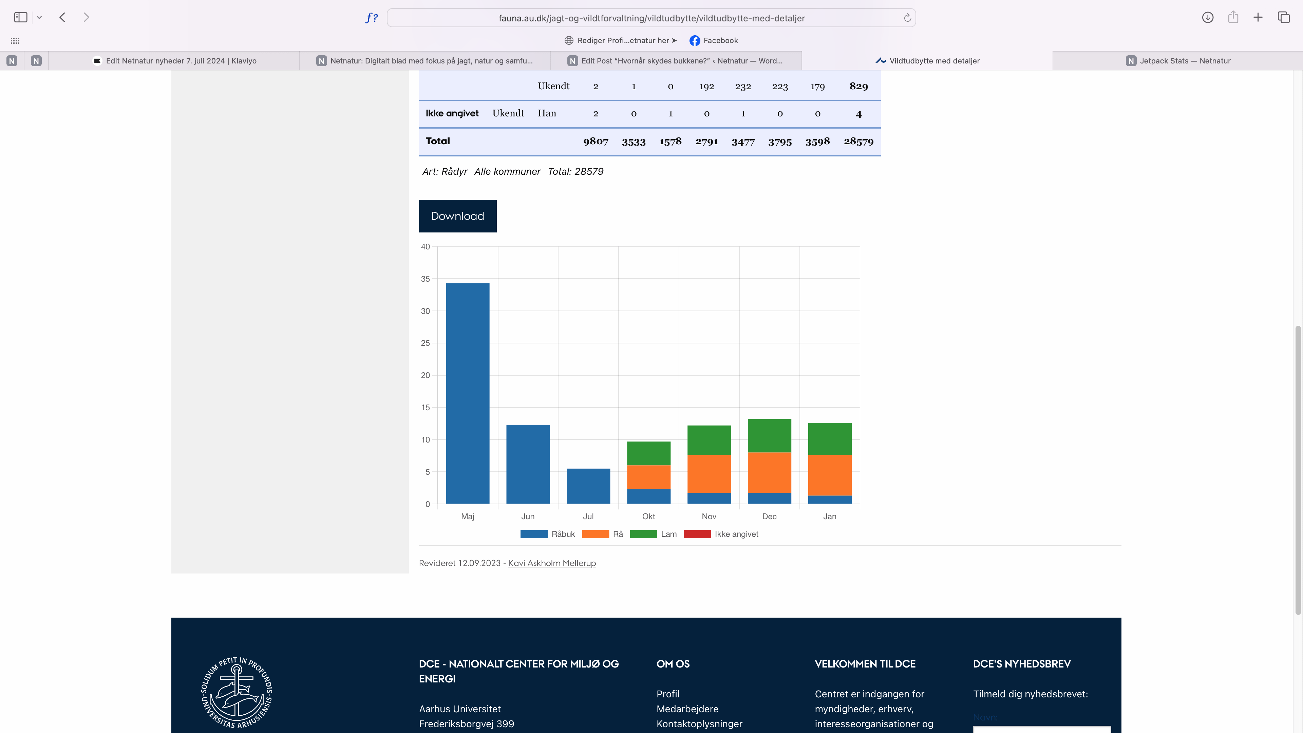Open the favorites grid icon
This screenshot has width=1303, height=733.
click(15, 40)
